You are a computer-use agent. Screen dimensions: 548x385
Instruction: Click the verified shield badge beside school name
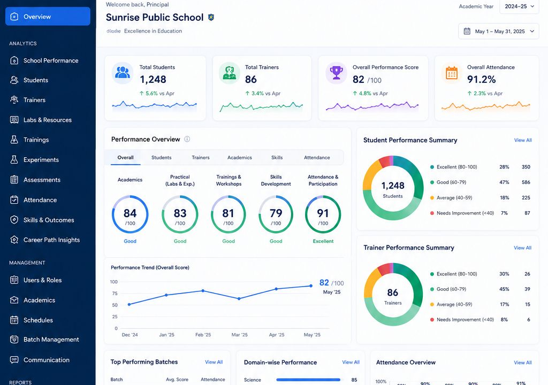coord(211,17)
